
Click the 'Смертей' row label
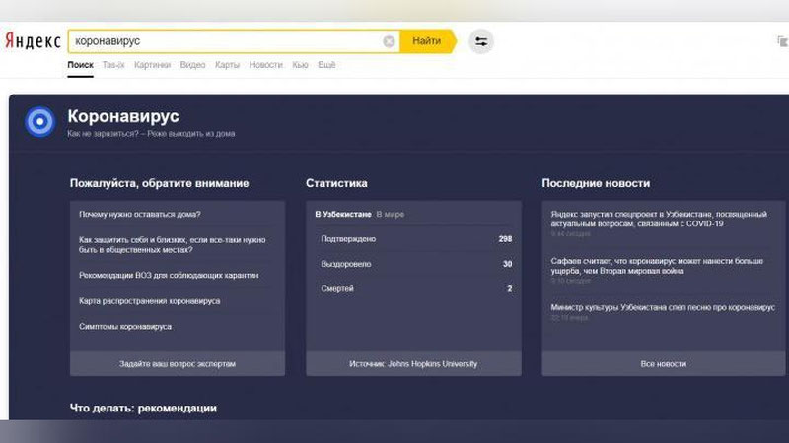(x=337, y=288)
